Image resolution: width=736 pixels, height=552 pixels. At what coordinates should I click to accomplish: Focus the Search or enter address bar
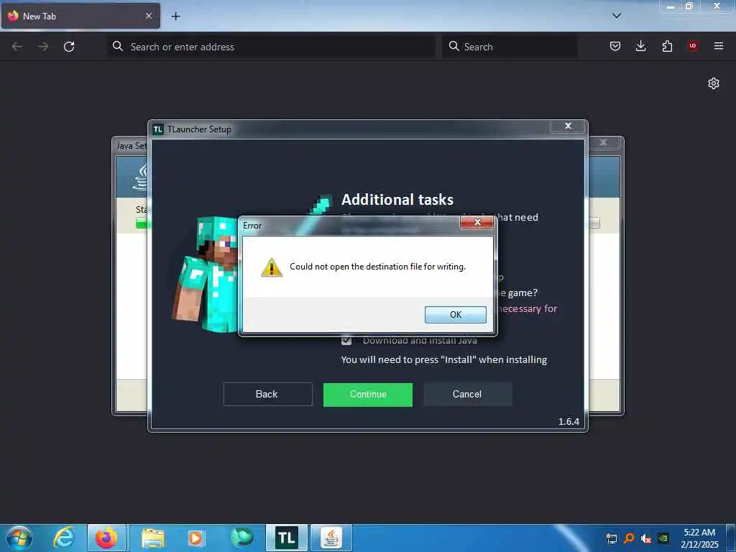271,47
